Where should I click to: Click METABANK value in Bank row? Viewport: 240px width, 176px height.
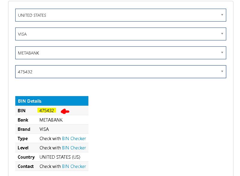(51, 120)
